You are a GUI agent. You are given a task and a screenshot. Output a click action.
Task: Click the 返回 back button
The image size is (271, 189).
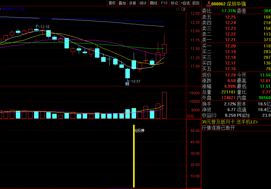(196, 3)
